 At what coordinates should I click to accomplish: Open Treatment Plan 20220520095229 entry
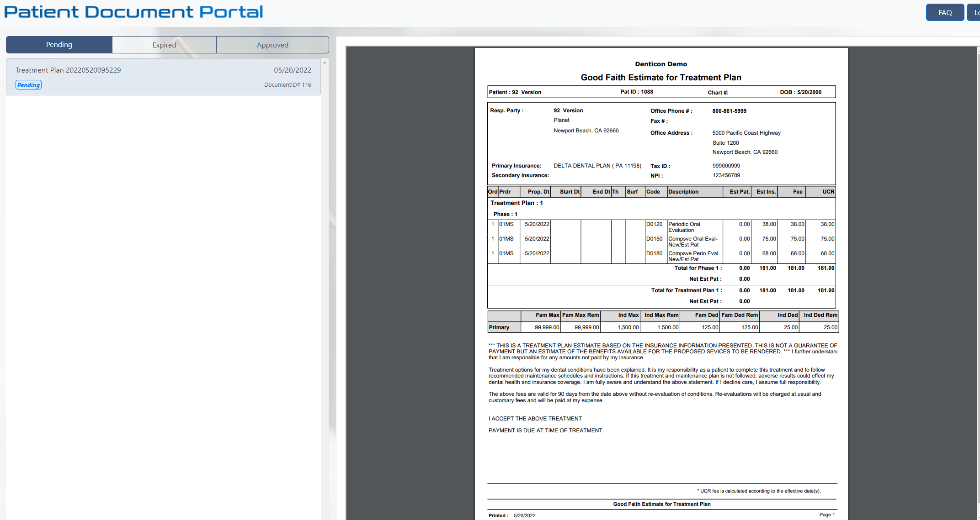tap(163, 77)
